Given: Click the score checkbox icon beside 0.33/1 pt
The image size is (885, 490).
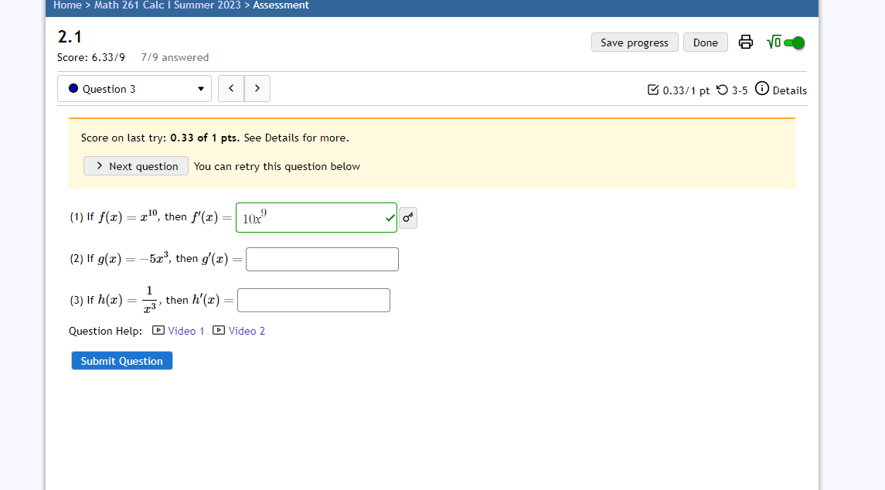Looking at the screenshot, I should [x=652, y=90].
